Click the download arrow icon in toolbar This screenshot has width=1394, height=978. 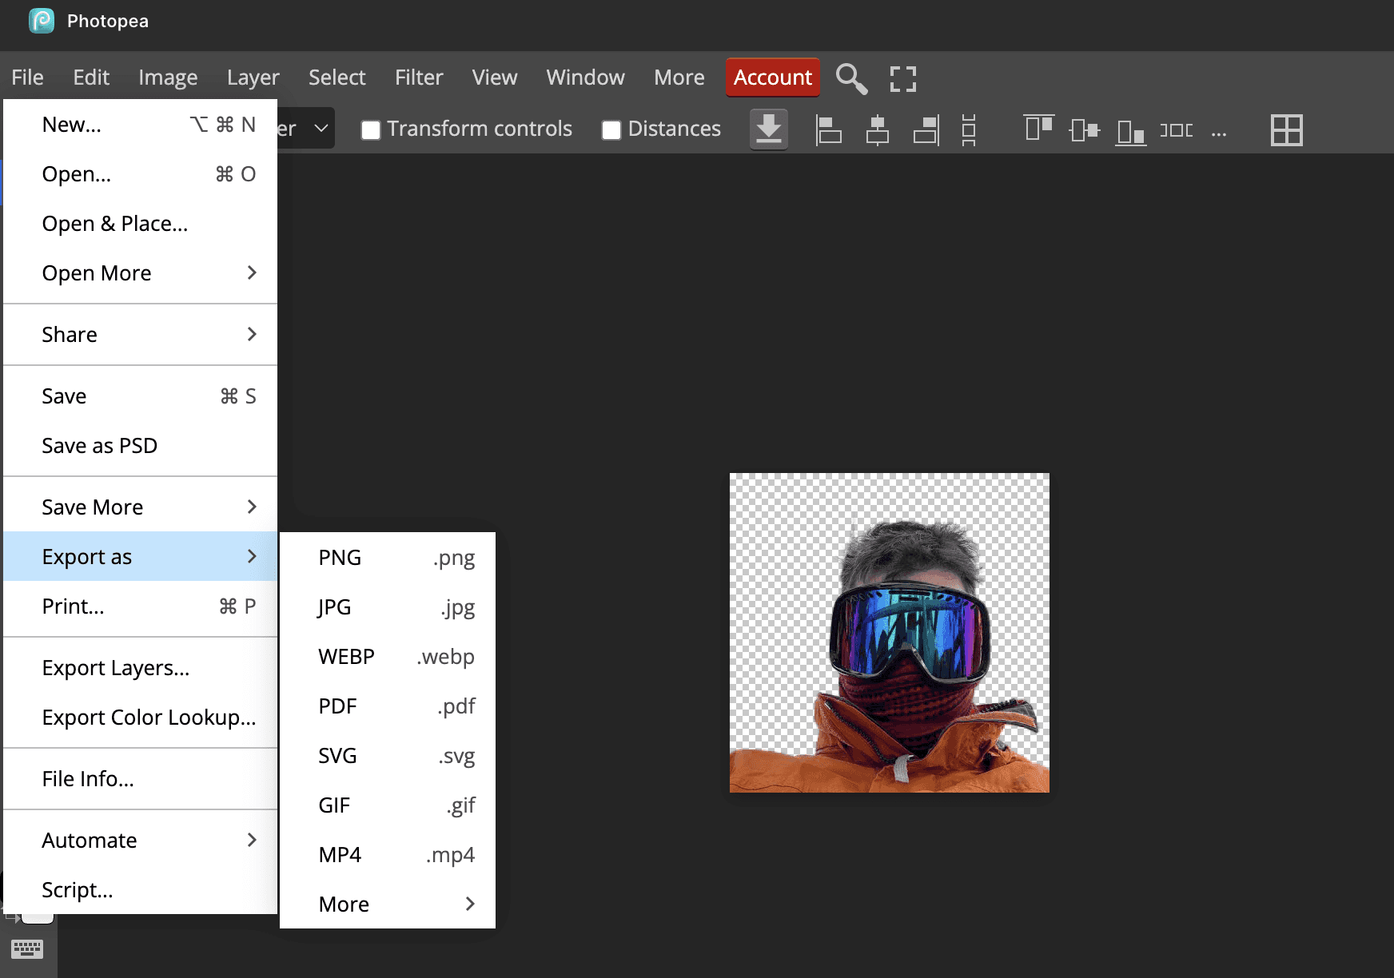(769, 129)
